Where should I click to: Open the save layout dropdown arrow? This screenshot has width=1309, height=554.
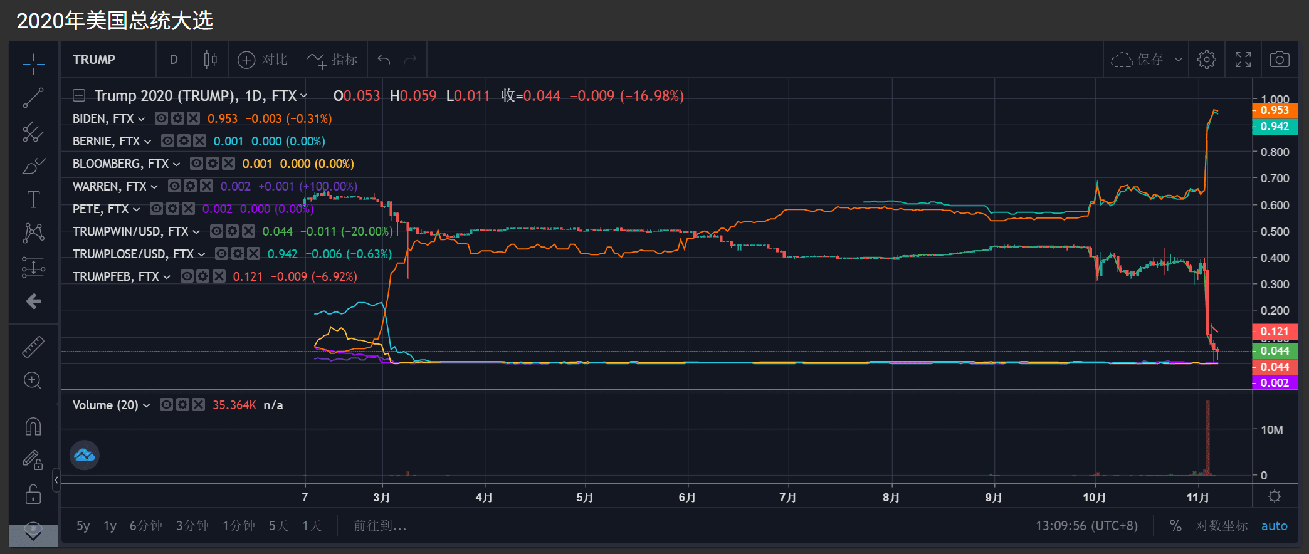pos(1179,60)
